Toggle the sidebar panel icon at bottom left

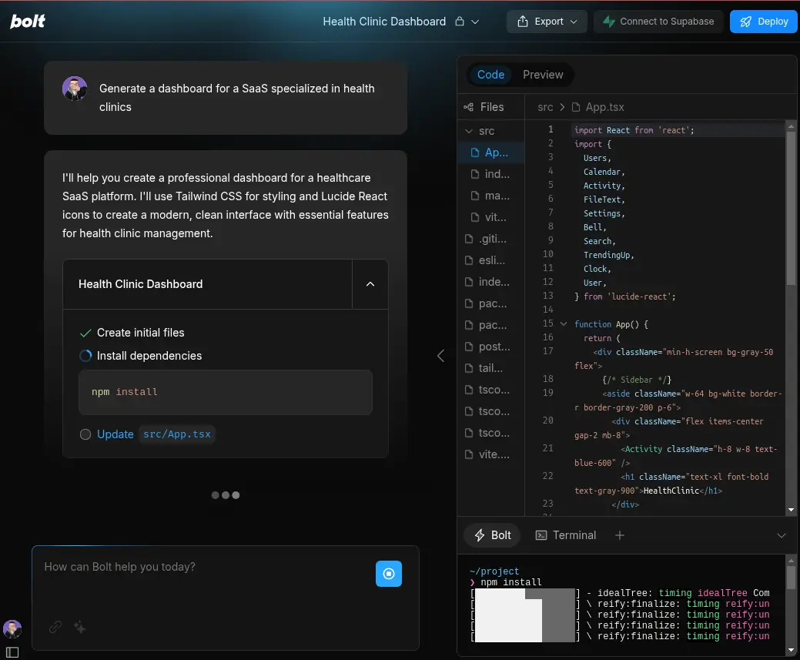pyautogui.click(x=12, y=652)
